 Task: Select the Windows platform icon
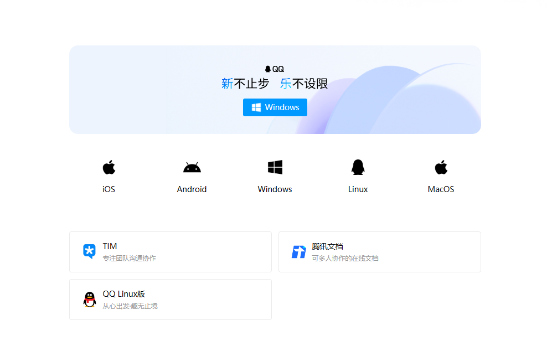275,167
